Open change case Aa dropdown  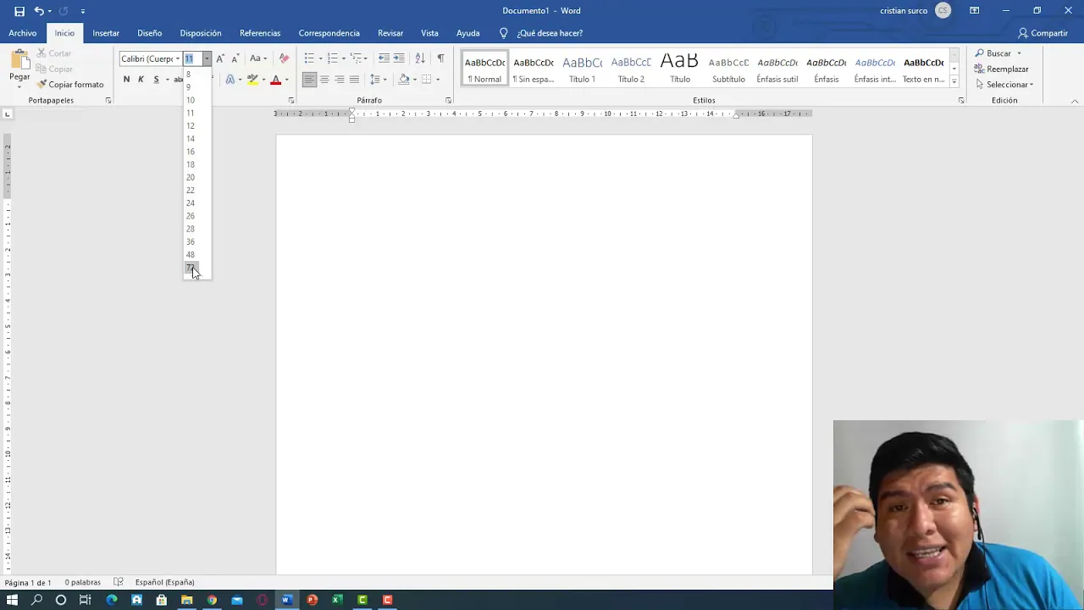point(257,58)
